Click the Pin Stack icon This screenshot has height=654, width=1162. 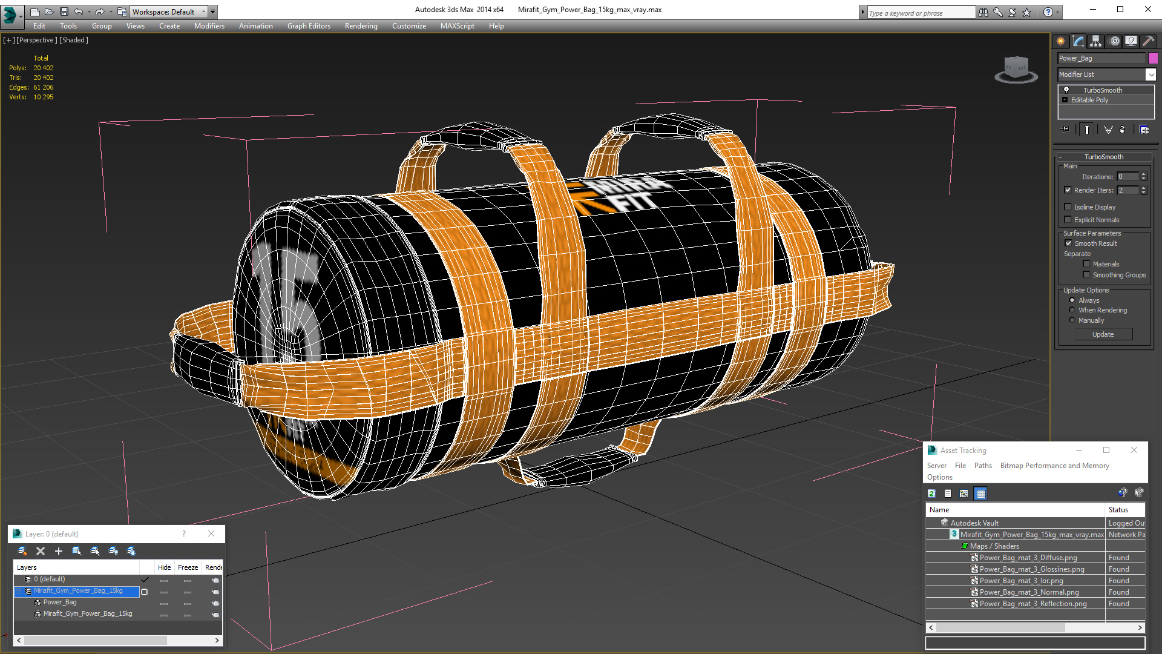[1066, 130]
